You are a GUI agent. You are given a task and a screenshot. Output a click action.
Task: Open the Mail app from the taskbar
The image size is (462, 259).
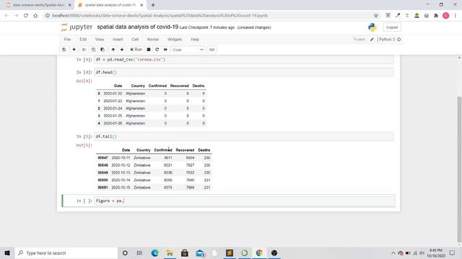coord(200,253)
